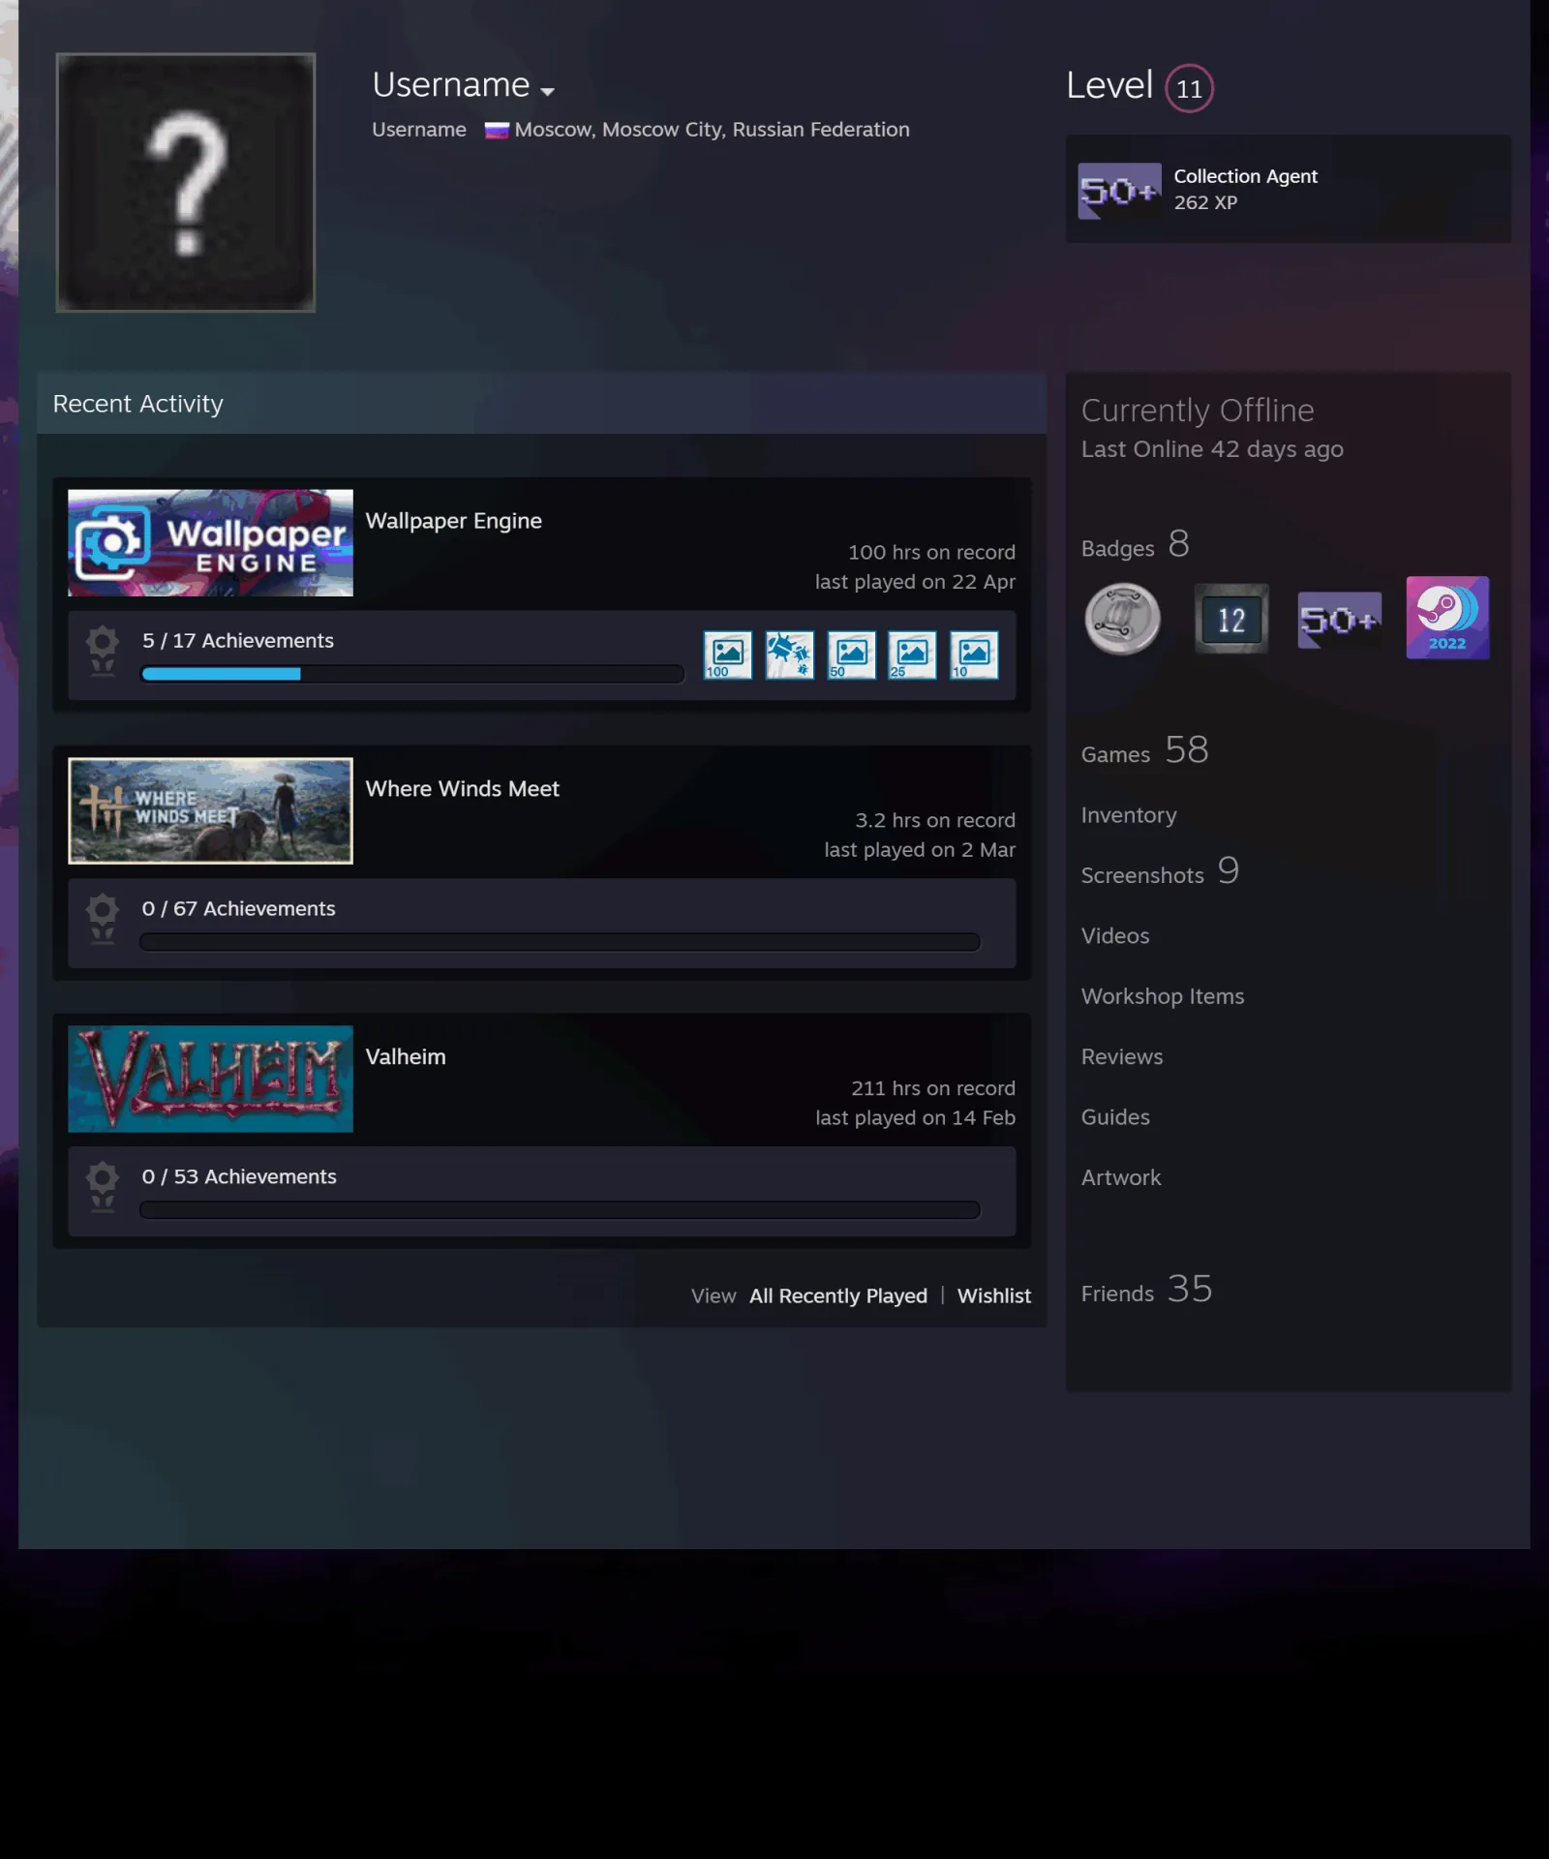Open the round silver community badge
Viewport: 1549px width, 1859px height.
(1122, 619)
